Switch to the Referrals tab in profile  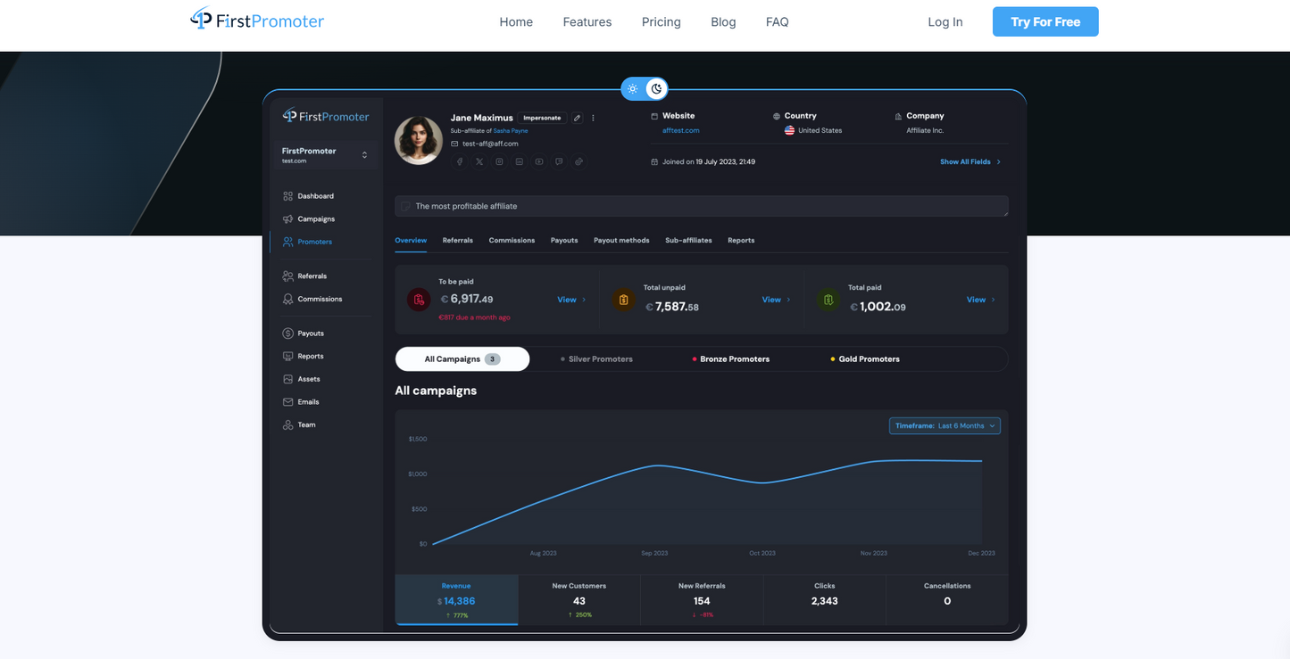458,241
